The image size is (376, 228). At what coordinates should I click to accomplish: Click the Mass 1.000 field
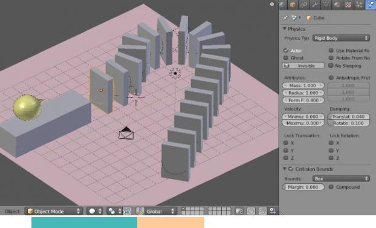[x=303, y=85]
